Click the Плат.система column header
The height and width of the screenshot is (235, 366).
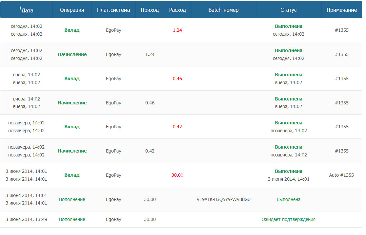point(113,10)
